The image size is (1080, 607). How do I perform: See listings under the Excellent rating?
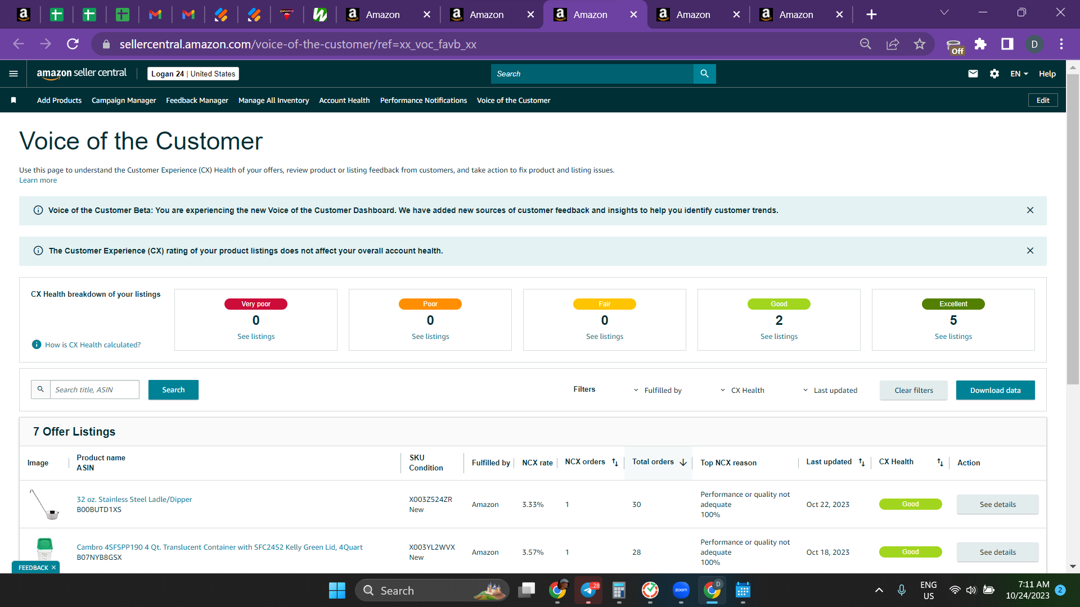tap(953, 336)
